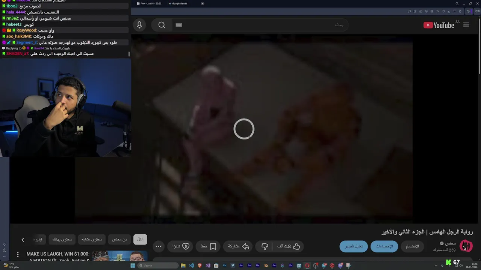Click the profile icon in browser toolbar
Screen dimensions: 481x270
tap(460, 11)
